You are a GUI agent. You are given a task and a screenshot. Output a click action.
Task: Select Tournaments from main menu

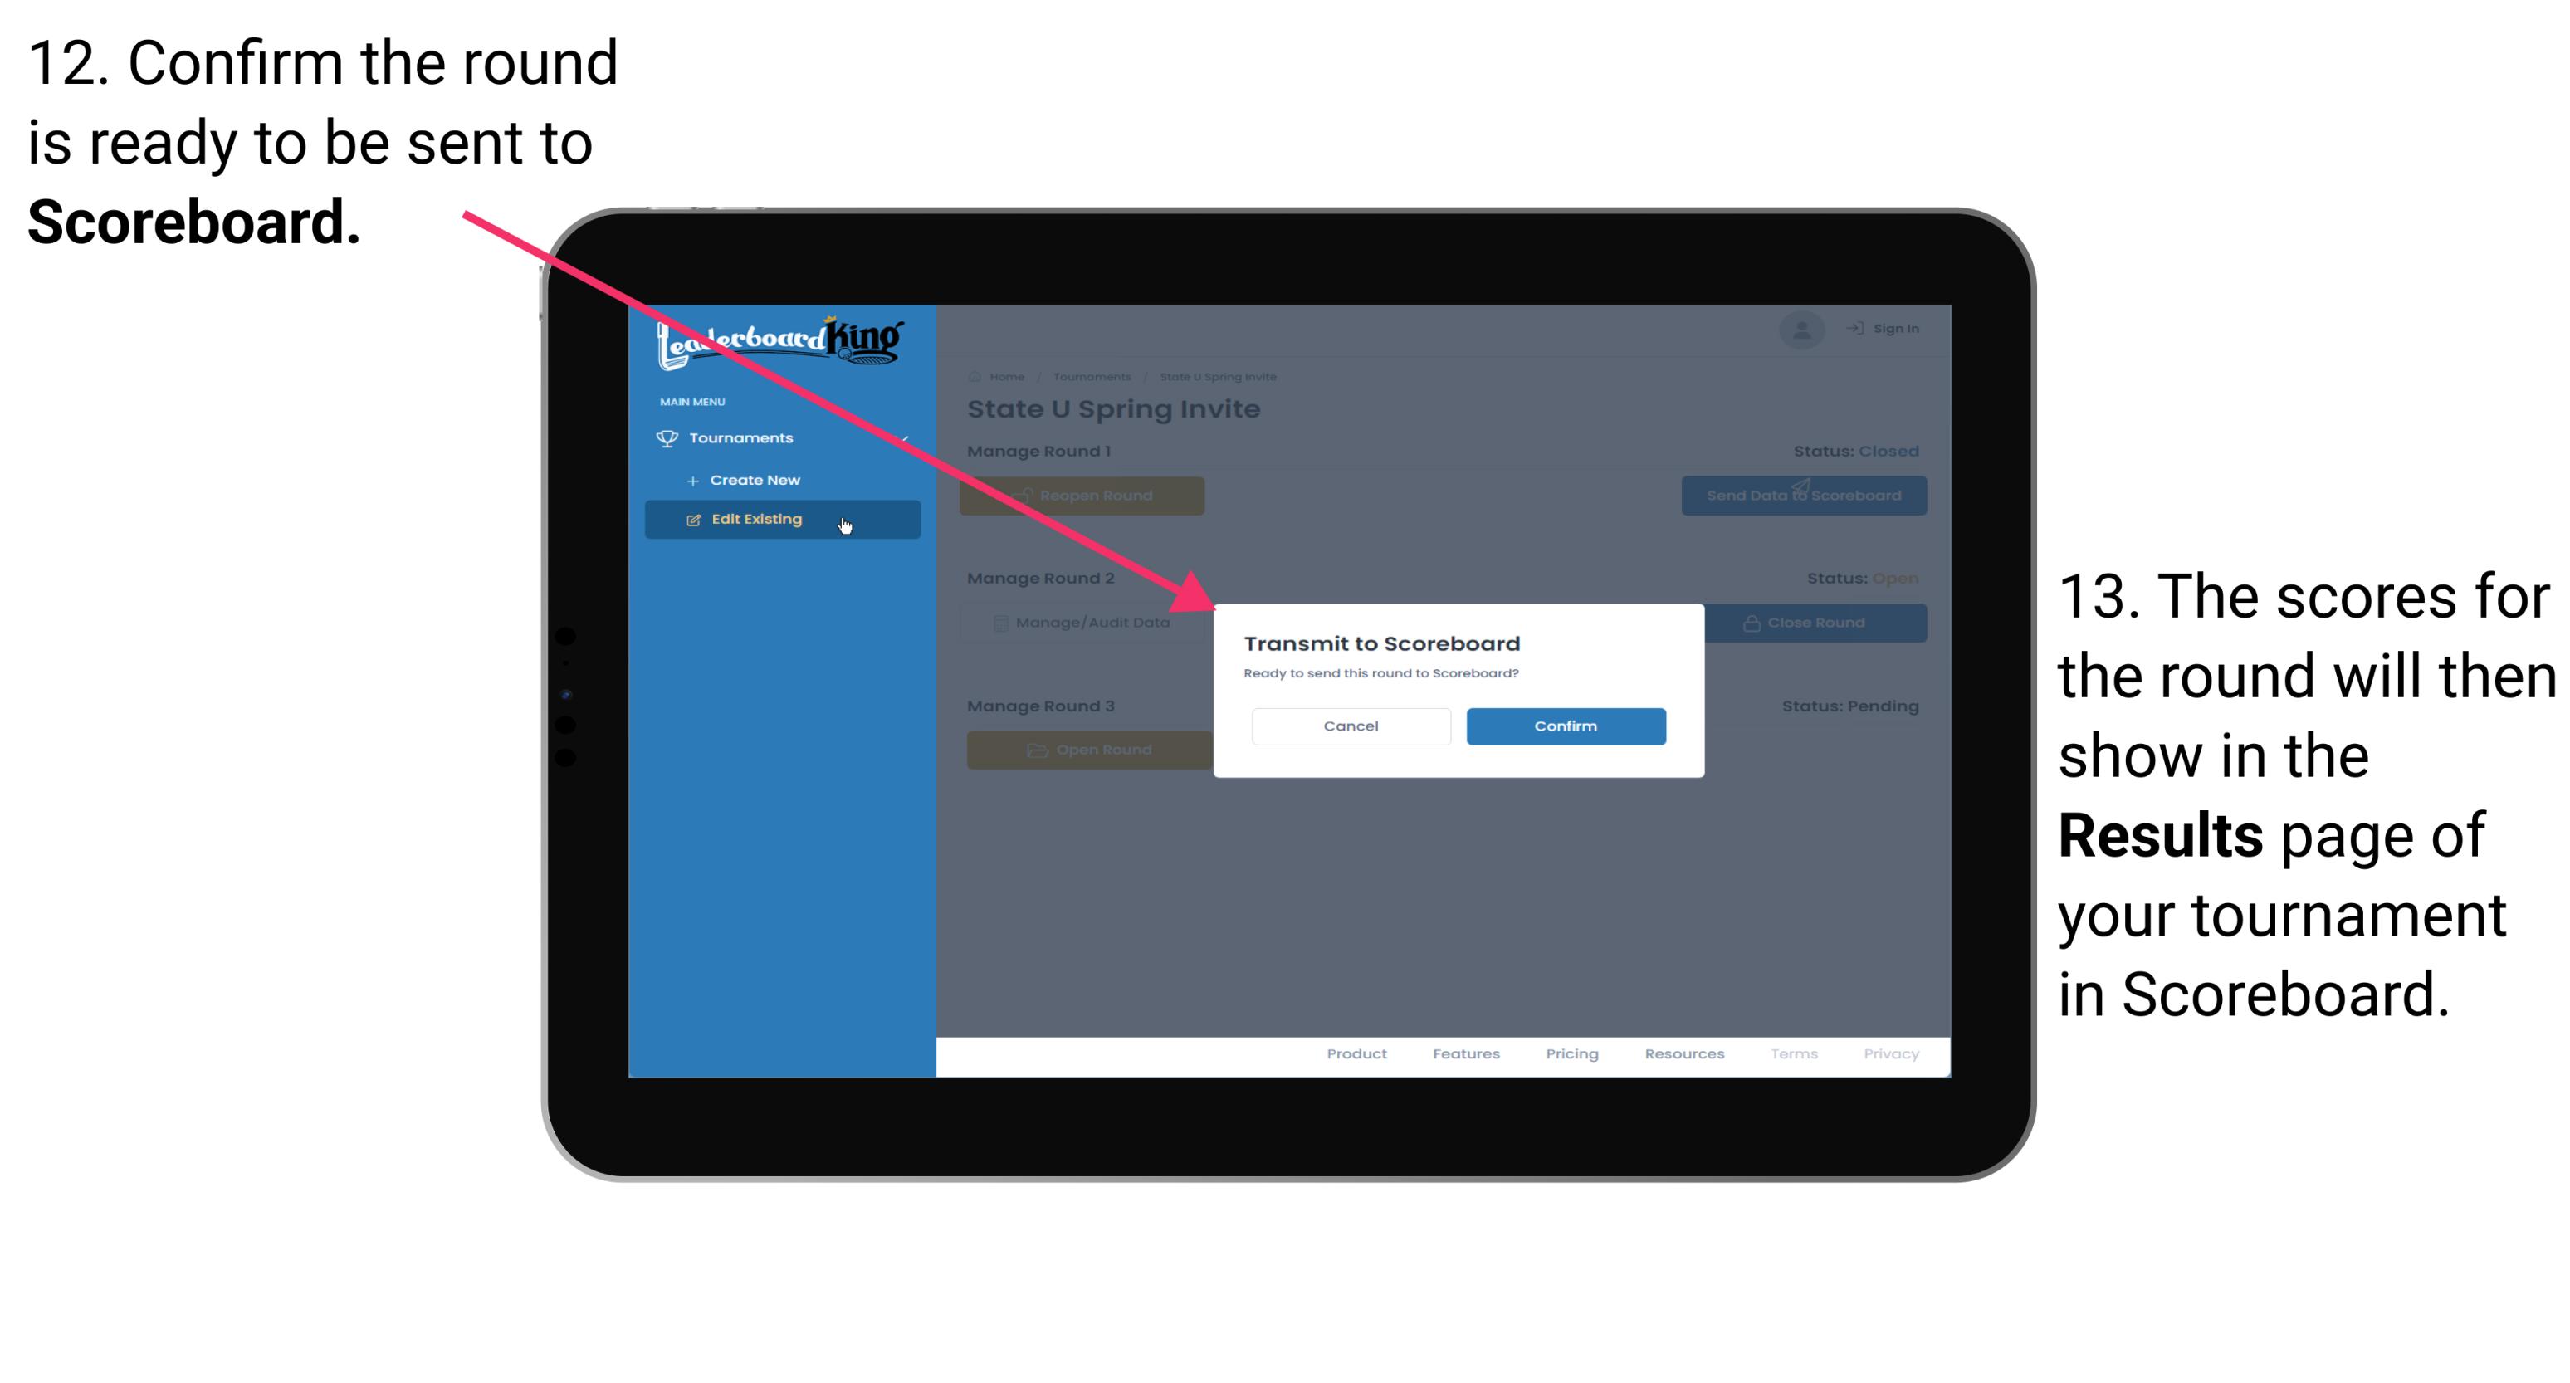(745, 437)
